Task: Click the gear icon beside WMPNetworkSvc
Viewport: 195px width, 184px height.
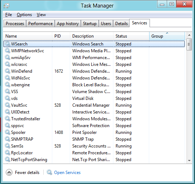Action: (8, 51)
